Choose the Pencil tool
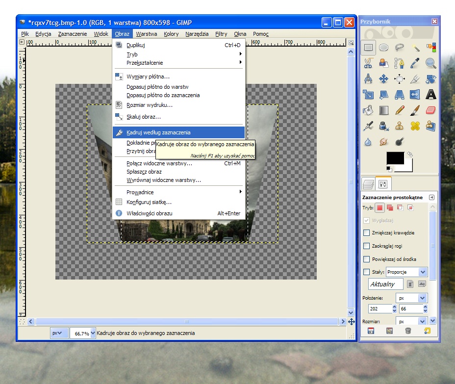This screenshot has height=384, width=455. tap(400, 110)
